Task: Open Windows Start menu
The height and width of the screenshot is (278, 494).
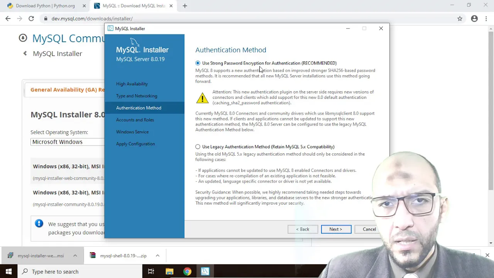Action: [8, 271]
